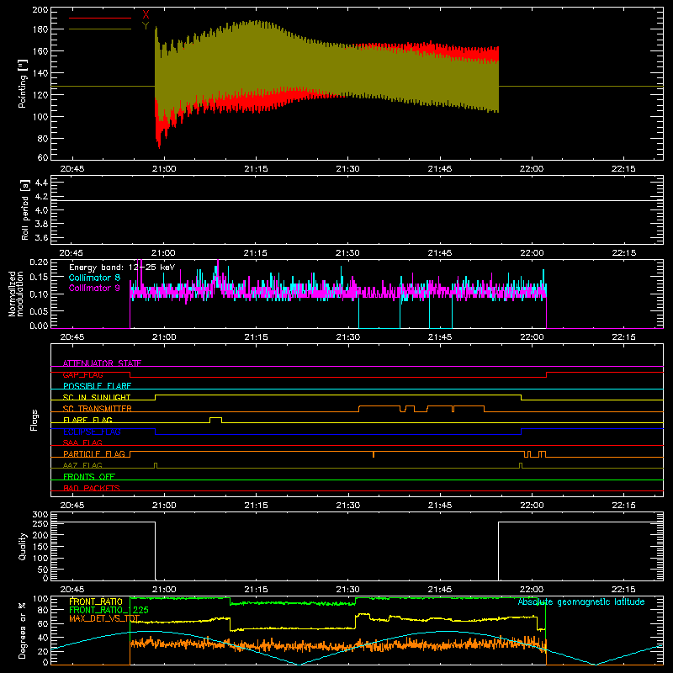Click 22:15 time label under Pointing plot

click(x=623, y=169)
